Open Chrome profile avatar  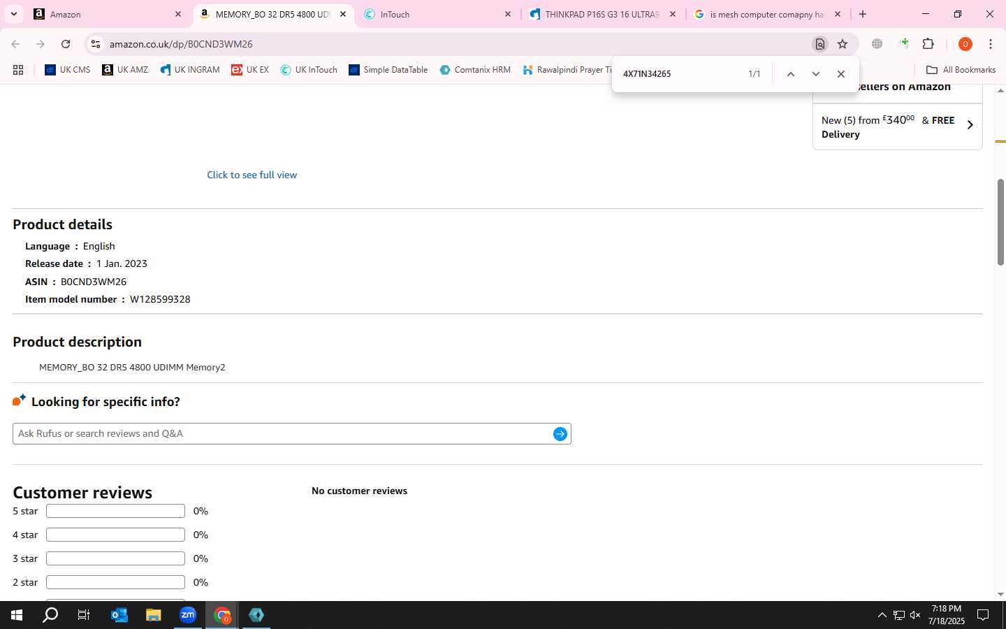coord(965,44)
